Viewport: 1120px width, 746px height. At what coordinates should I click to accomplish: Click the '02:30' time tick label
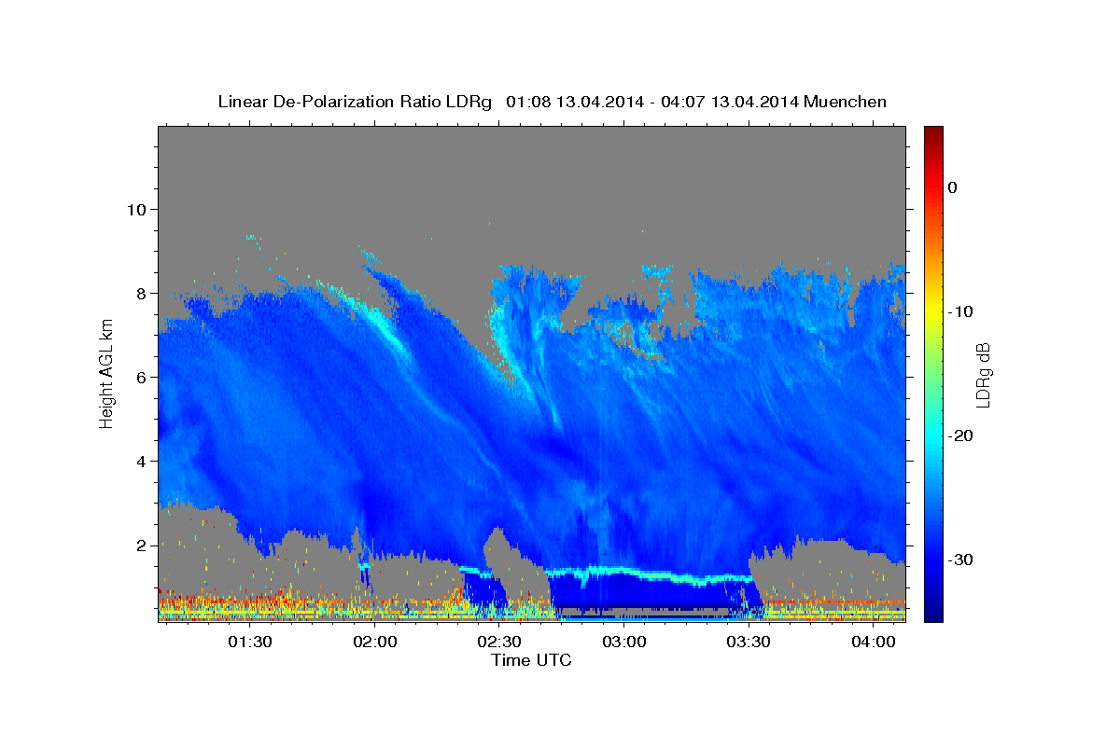click(x=499, y=642)
